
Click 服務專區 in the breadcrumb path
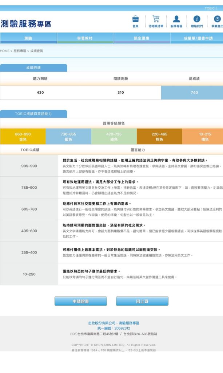[x=20, y=51]
